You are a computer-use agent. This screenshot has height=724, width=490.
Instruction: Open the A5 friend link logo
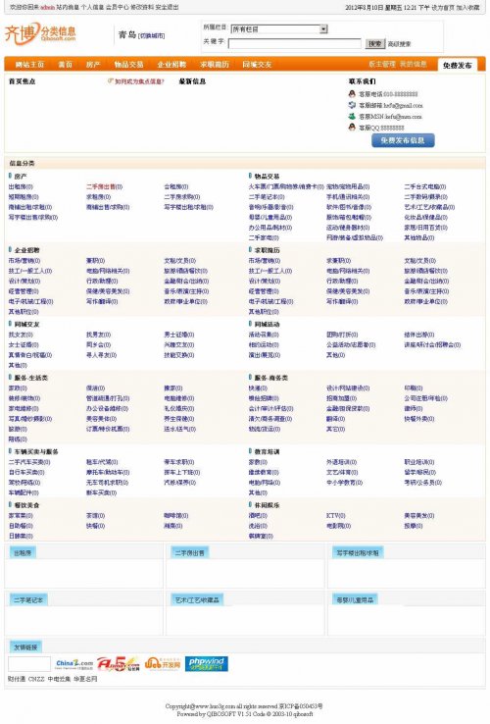[x=118, y=664]
